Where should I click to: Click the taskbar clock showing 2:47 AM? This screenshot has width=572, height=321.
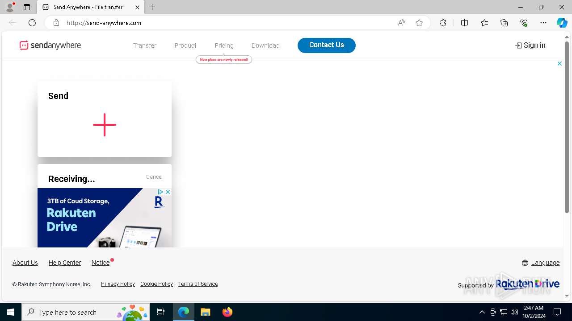click(x=534, y=312)
